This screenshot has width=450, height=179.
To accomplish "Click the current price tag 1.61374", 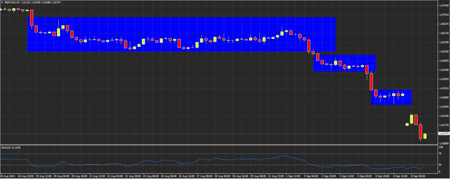I will 443,134.
